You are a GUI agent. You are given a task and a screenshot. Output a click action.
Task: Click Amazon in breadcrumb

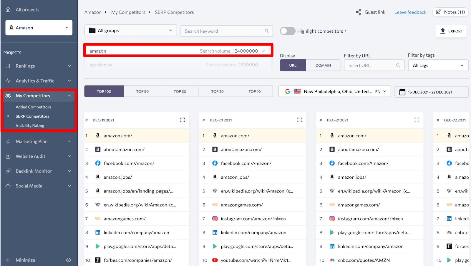pos(93,12)
